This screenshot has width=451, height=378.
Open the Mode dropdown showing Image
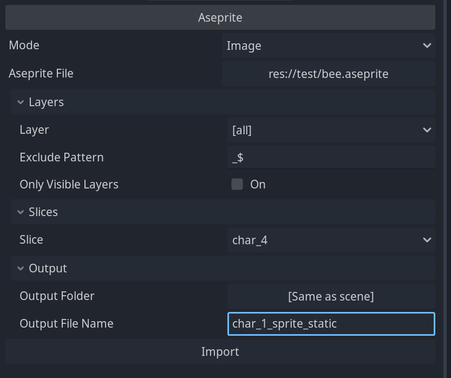click(x=328, y=45)
